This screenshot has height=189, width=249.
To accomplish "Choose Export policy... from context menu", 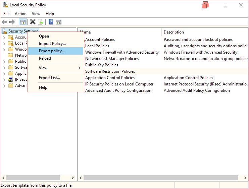I will pos(52,51).
